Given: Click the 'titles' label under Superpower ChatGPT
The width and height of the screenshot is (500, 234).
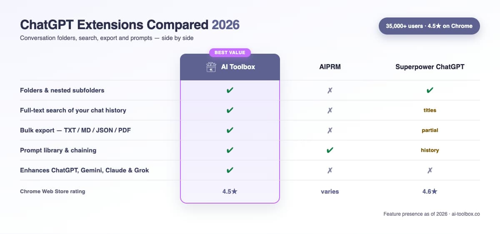Looking at the screenshot, I should click(x=430, y=110).
